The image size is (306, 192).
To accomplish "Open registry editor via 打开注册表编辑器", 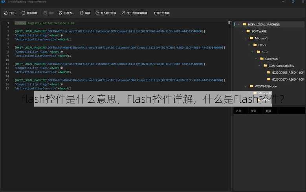I will [134, 13].
